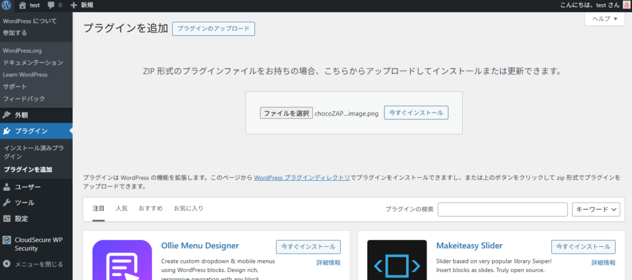
Task: Click ファイルを選択 file chooser button
Action: point(286,113)
